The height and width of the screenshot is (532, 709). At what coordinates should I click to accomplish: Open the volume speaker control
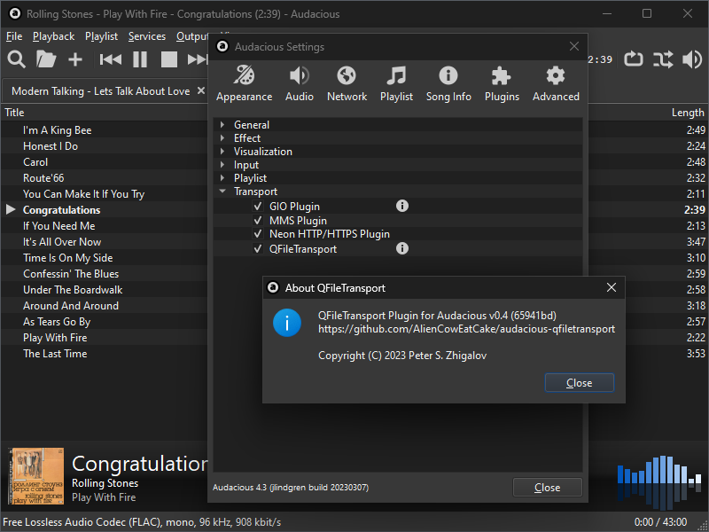coord(692,59)
